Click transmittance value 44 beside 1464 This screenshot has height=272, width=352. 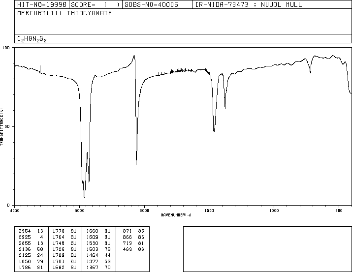(x=107, y=255)
